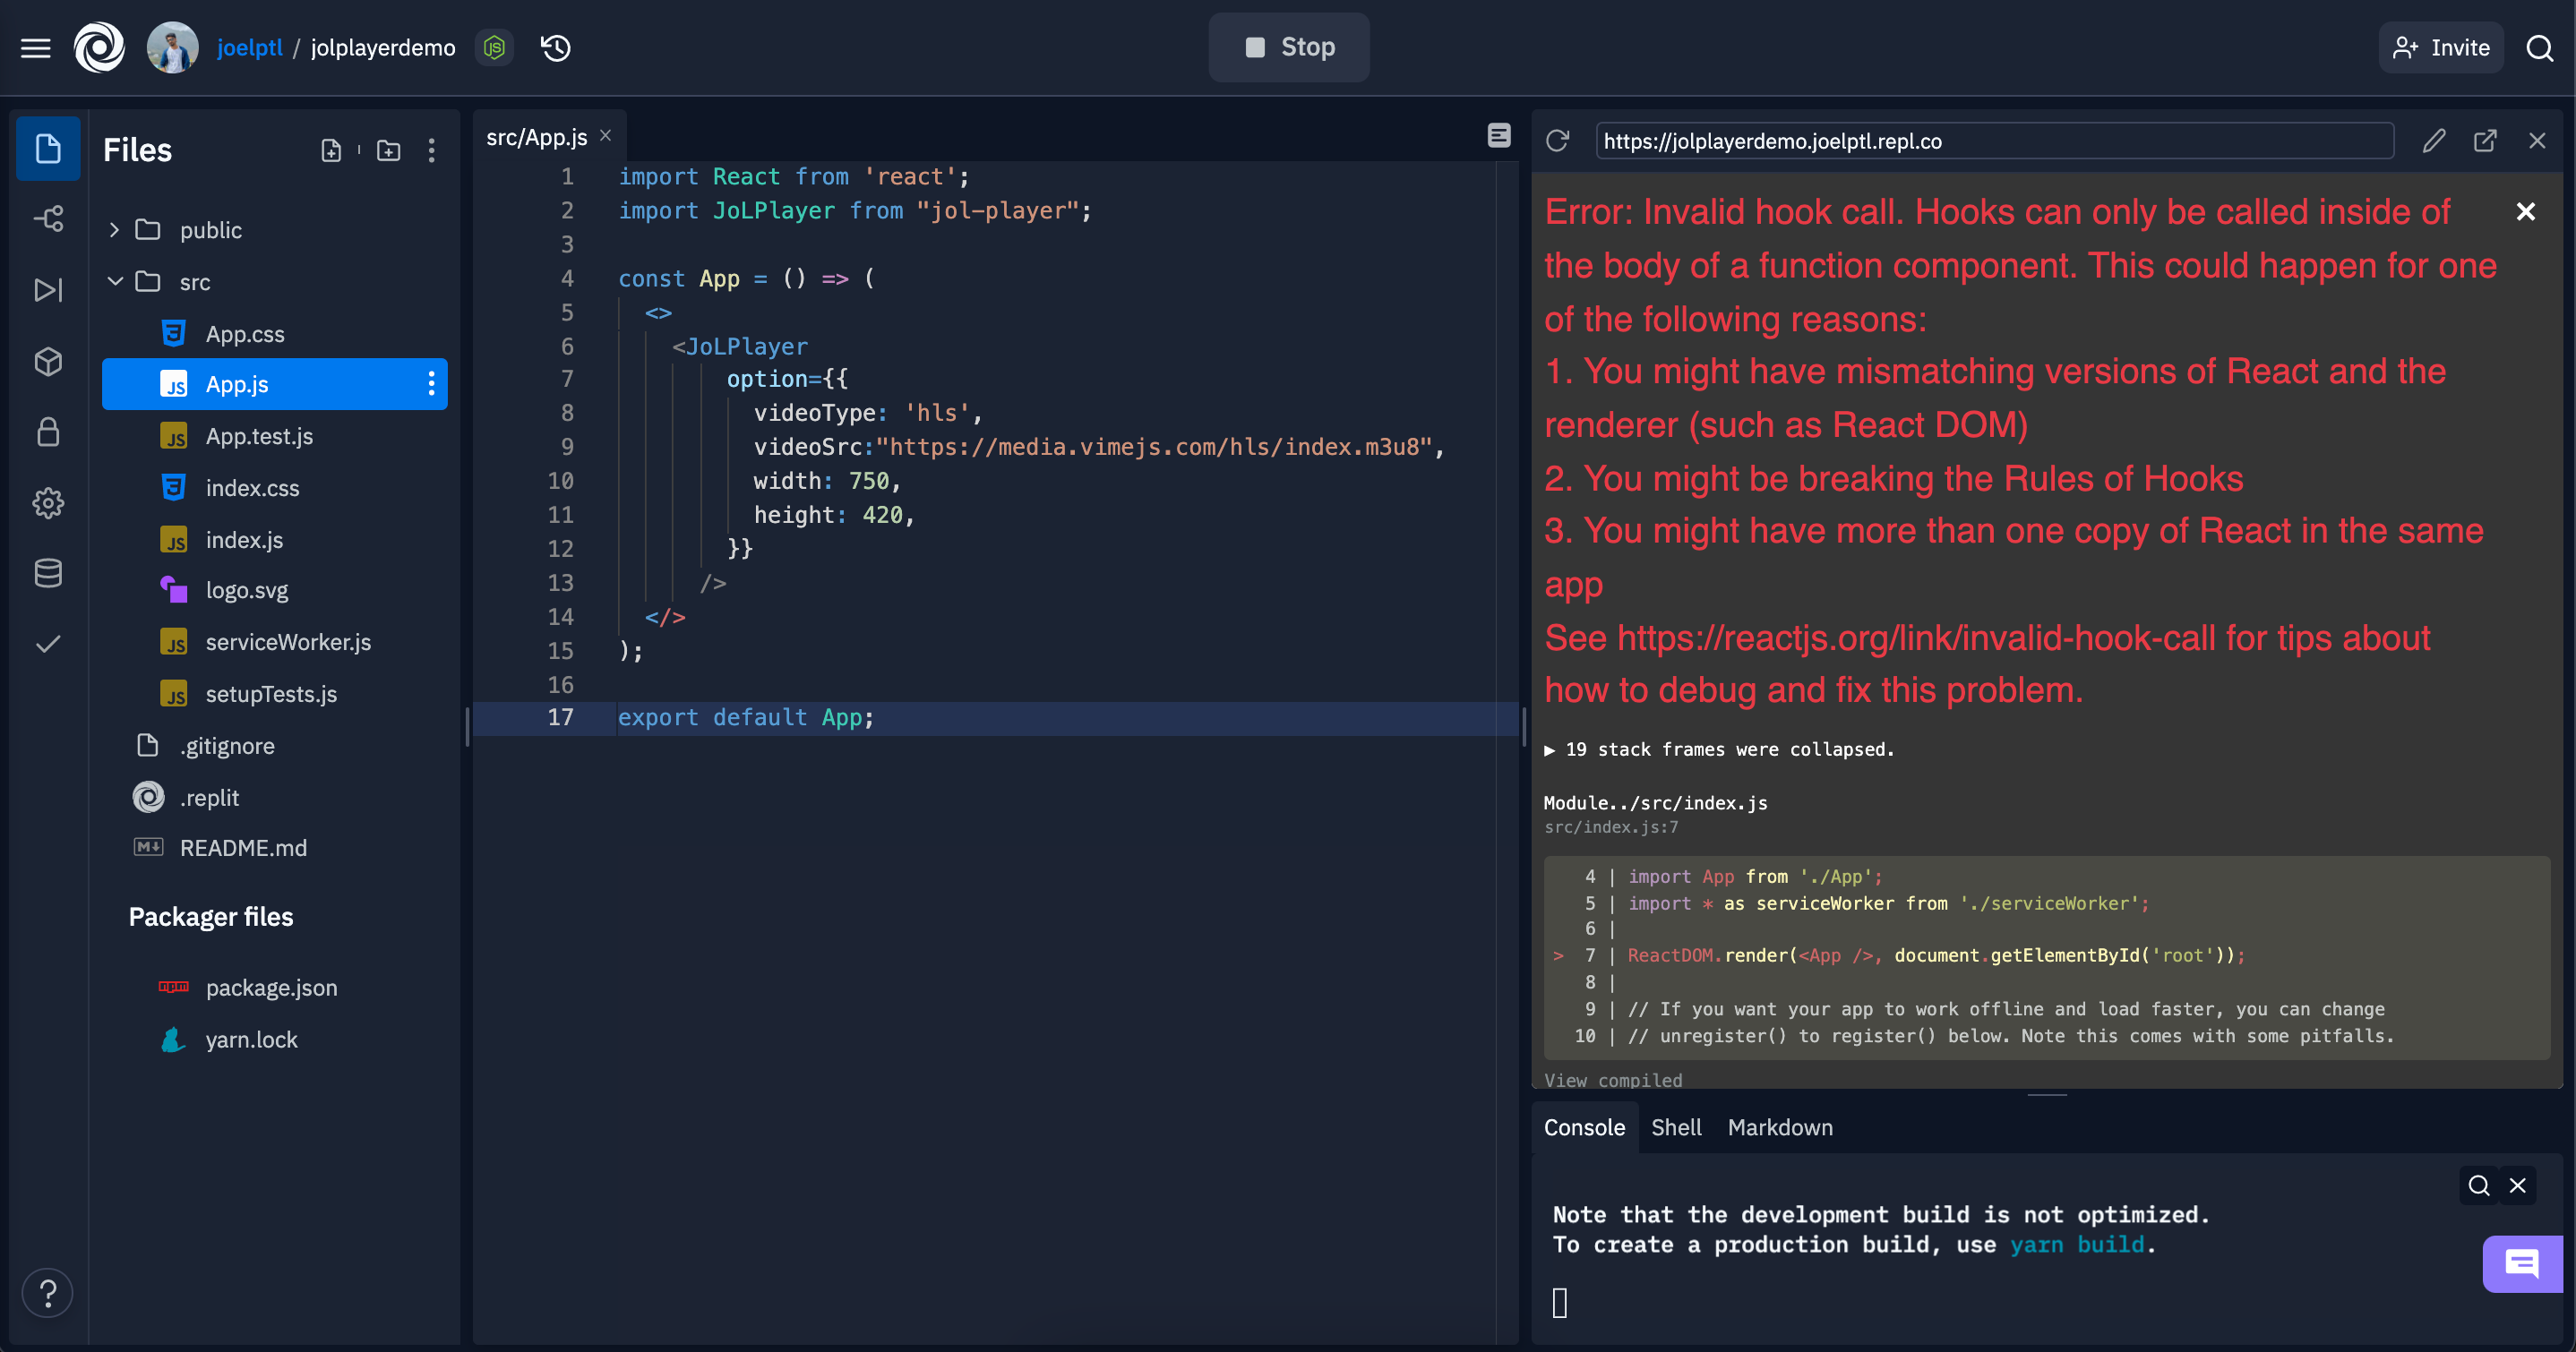Open the Database sidebar icon
This screenshot has width=2576, height=1352.
click(x=48, y=573)
